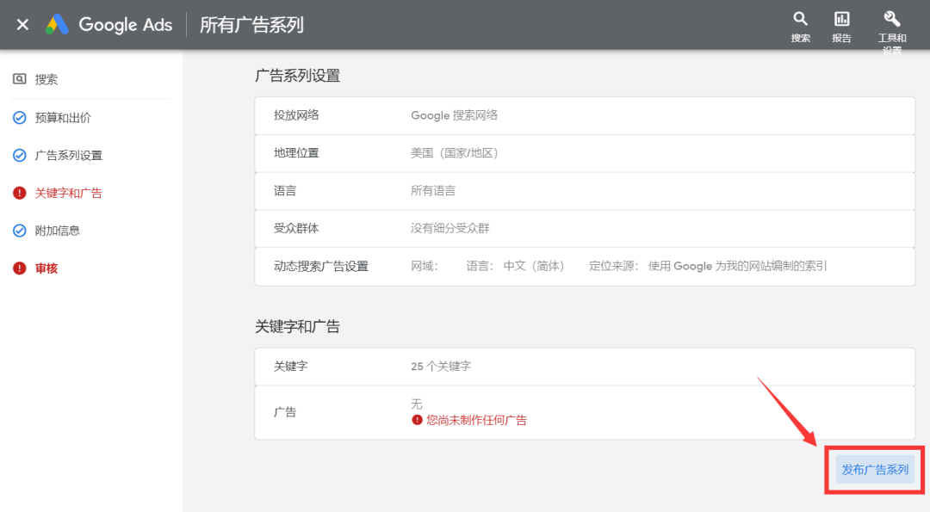
Task: Open the 关键字和广告 step
Action: coord(66,193)
